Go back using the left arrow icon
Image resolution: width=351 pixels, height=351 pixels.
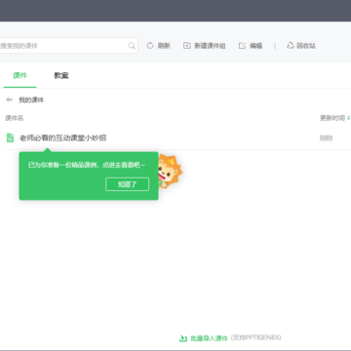[x=9, y=99]
